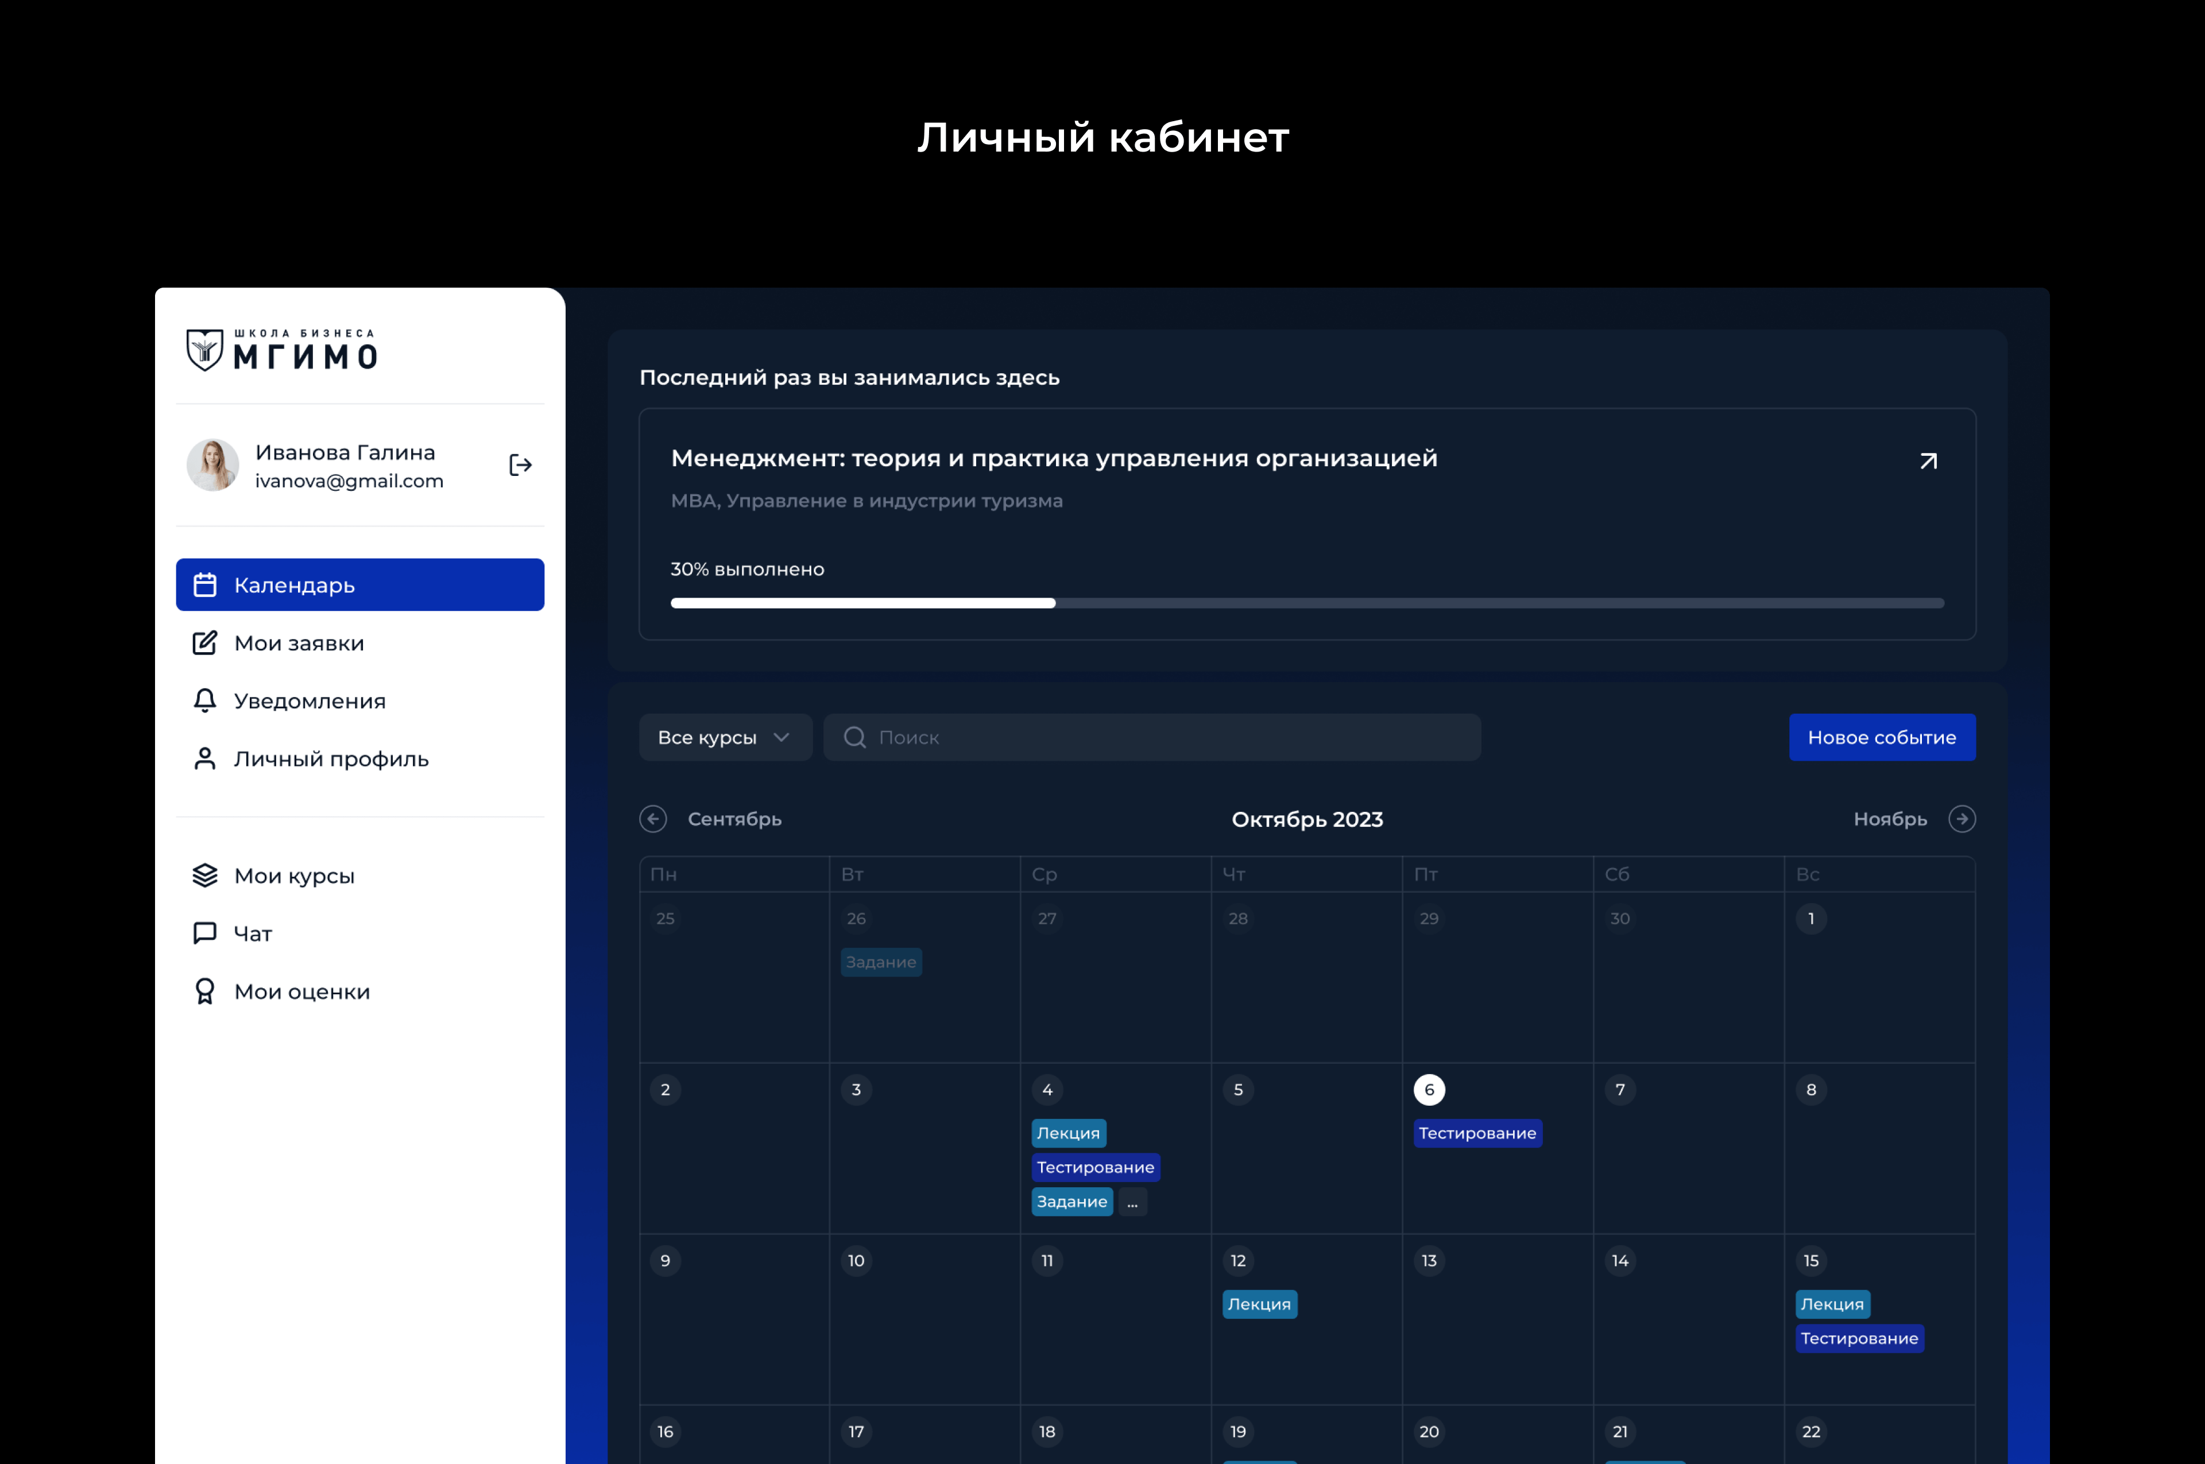Click the logout icon beside Иванова Галина
2205x1464 pixels.
pos(520,465)
